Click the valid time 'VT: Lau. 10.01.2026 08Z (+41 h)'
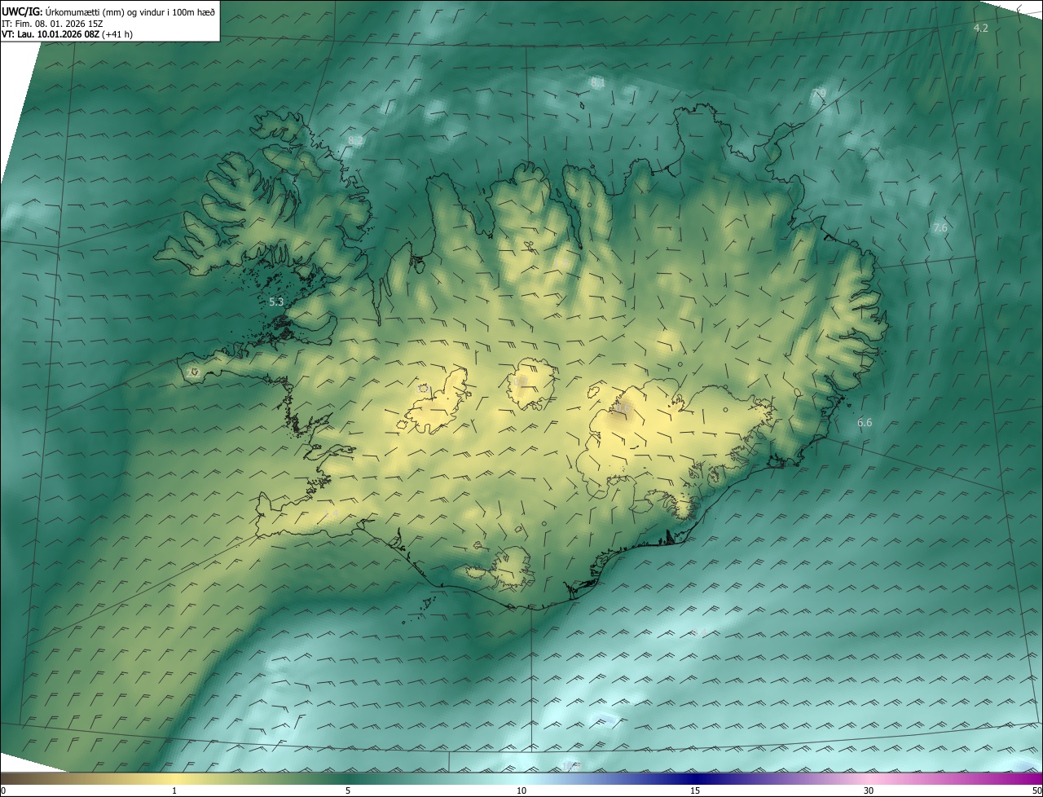Viewport: 1043px width, 797px height. coord(68,34)
